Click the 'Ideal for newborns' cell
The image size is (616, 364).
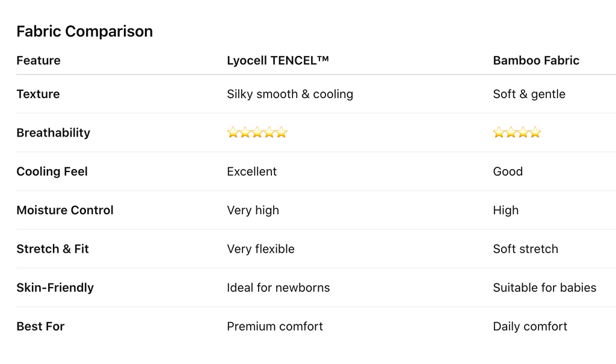pyautogui.click(x=278, y=288)
